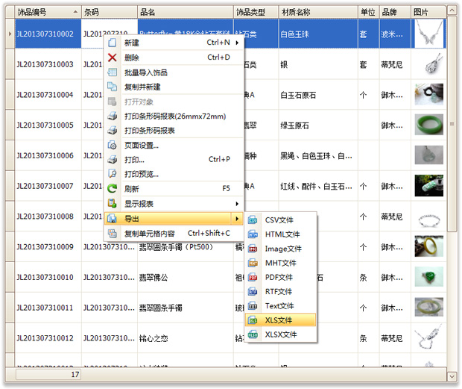This screenshot has width=462, height=389.
Task: Sort by 饰品编号 column header
Action: tap(43, 13)
